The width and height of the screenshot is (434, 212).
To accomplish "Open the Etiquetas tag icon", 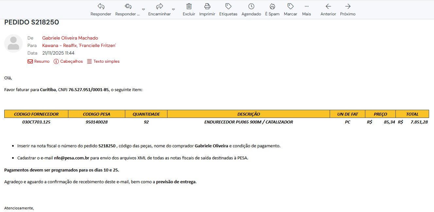I will tap(228, 7).
